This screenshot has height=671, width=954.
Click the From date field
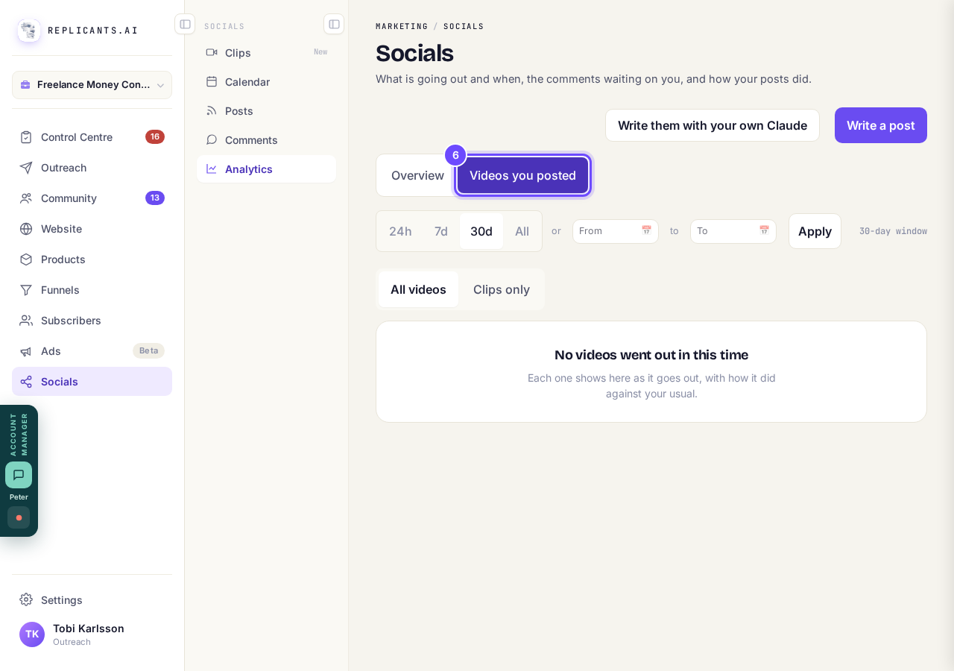coord(616,231)
